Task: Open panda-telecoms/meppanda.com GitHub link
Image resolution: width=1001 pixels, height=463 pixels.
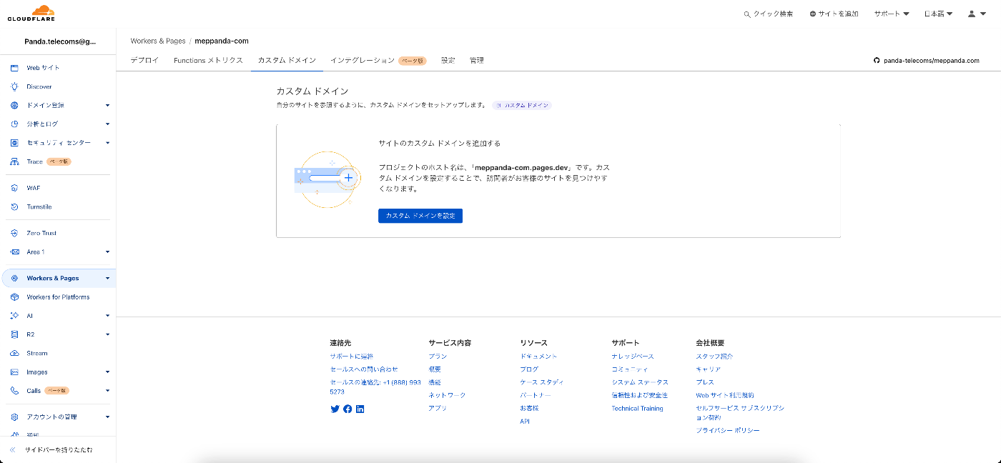Action: tap(927, 61)
